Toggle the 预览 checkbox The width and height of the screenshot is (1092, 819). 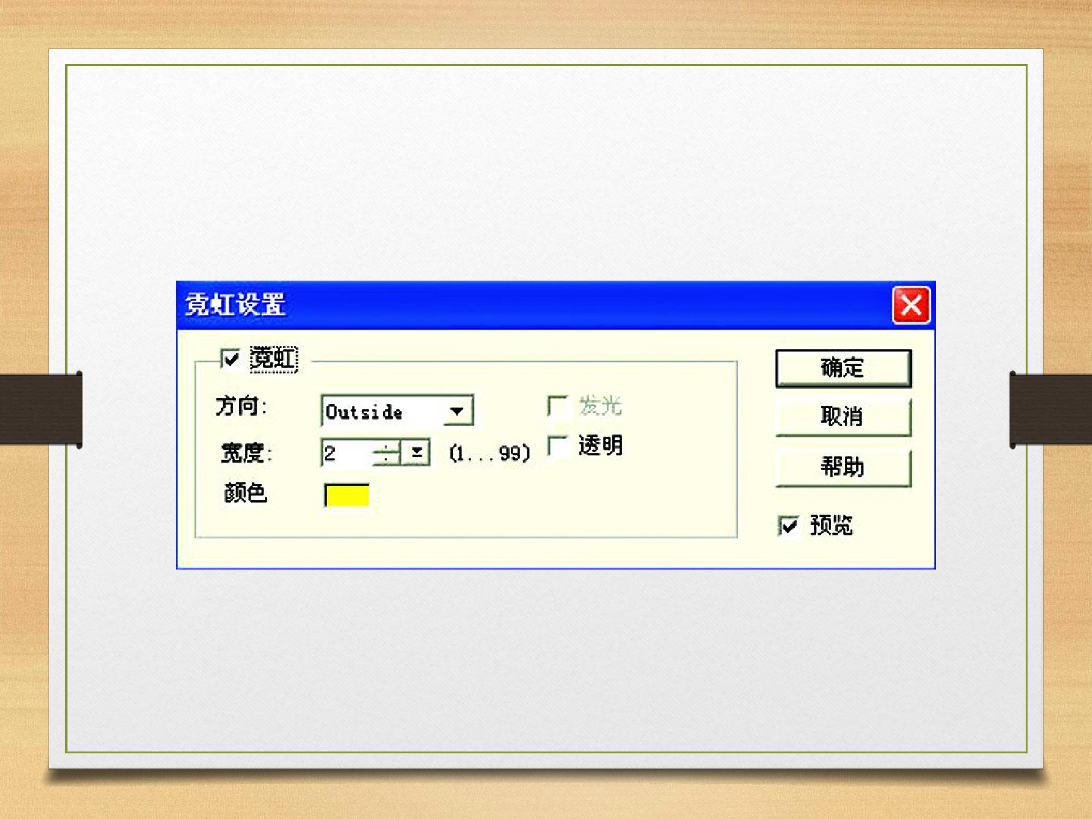(x=788, y=526)
